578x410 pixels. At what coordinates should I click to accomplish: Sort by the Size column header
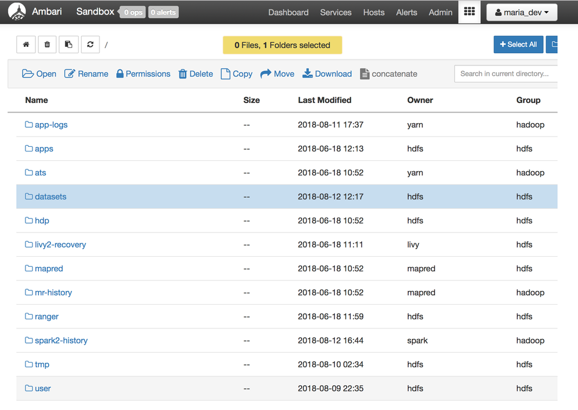click(x=252, y=100)
